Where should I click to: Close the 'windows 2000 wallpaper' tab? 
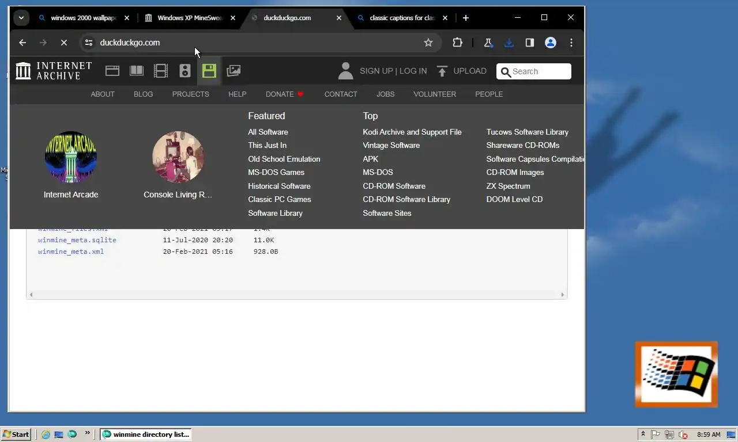[127, 18]
